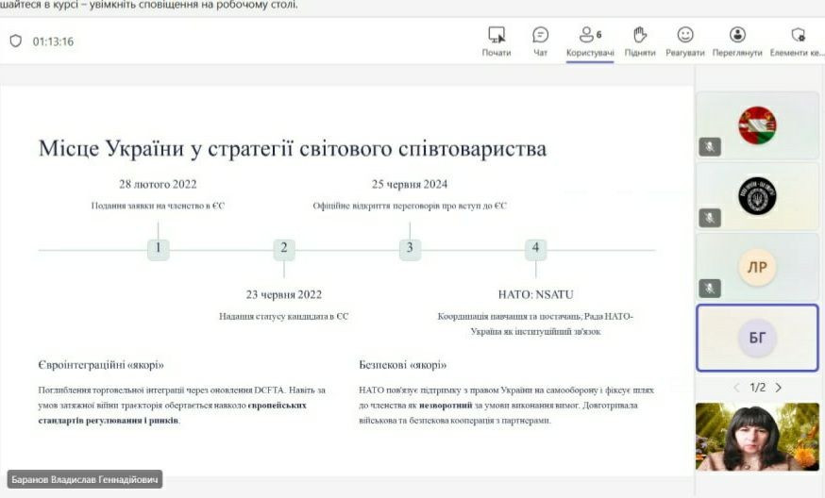The width and height of the screenshot is (825, 498).
Task: Click the Почати screen control icon
Action: pos(496,35)
